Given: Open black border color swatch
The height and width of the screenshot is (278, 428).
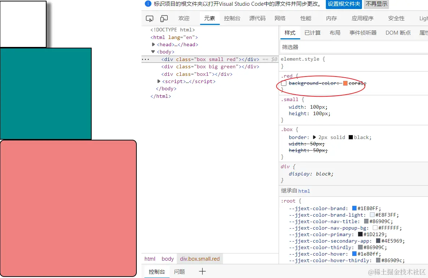Looking at the screenshot, I should click(x=351, y=137).
